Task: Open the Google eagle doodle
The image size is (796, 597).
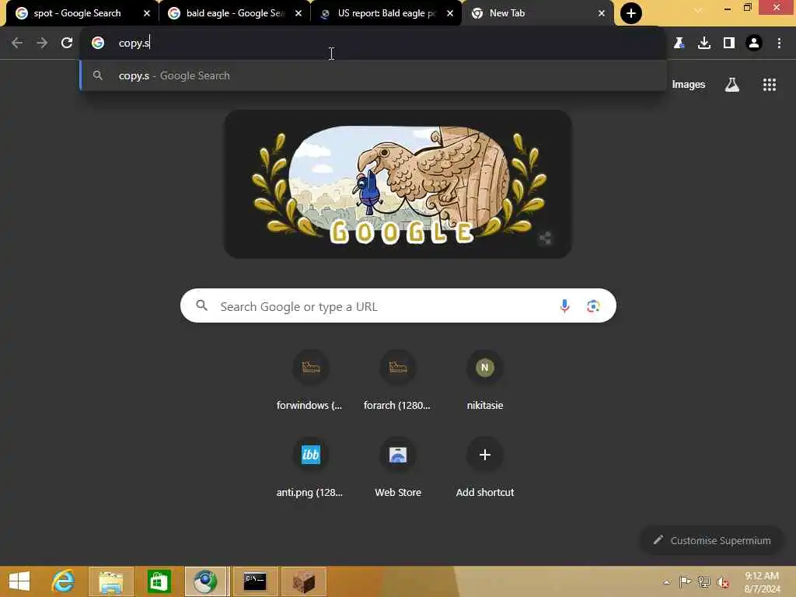Action: click(x=397, y=184)
